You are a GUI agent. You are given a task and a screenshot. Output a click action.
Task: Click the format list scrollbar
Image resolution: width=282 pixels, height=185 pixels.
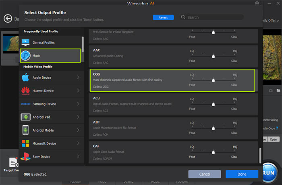(260, 156)
